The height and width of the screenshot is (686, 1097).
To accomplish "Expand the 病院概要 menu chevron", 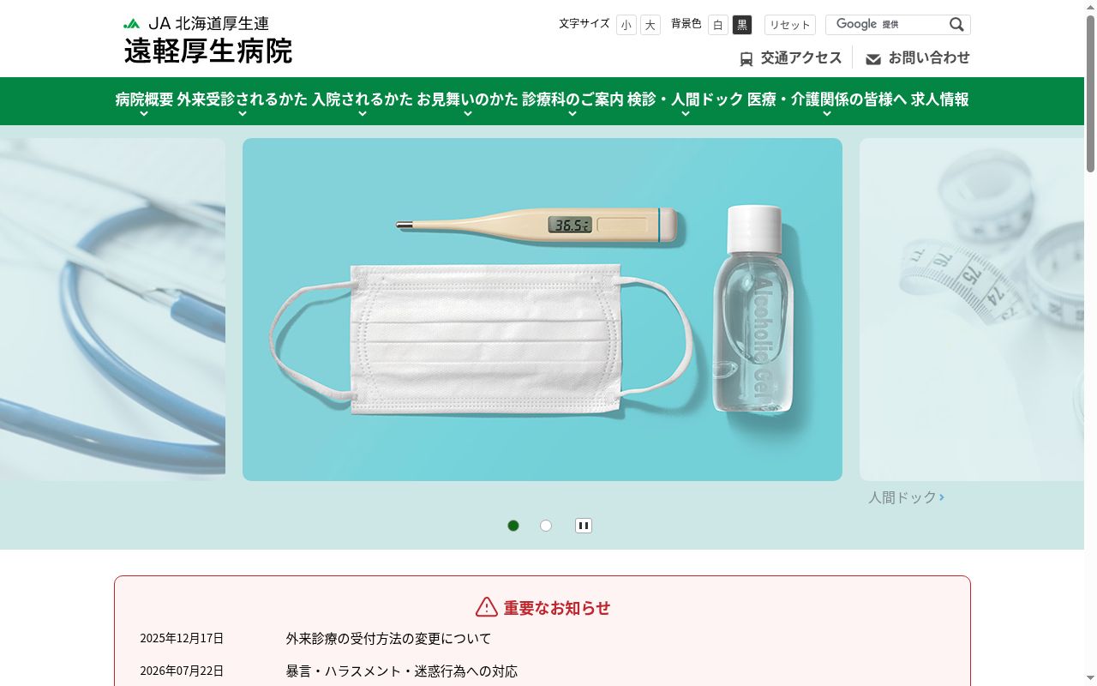I will [144, 113].
